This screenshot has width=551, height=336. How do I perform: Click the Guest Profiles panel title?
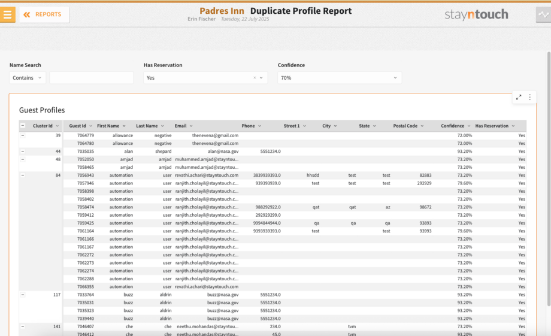pyautogui.click(x=42, y=110)
